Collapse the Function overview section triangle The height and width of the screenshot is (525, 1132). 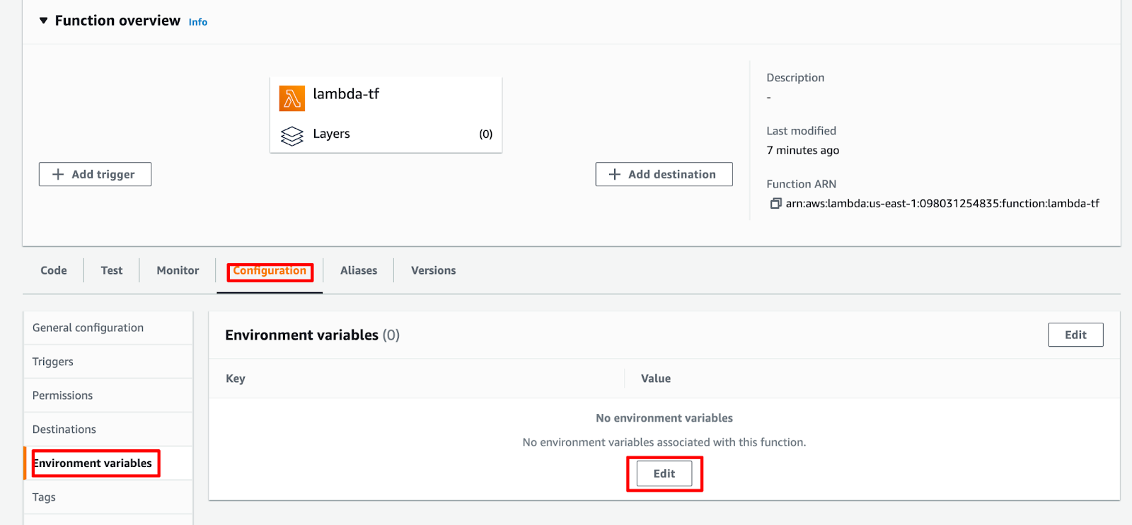click(44, 21)
